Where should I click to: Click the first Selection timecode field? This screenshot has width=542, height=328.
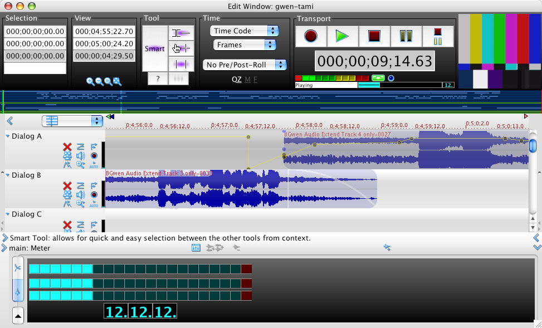click(x=35, y=31)
